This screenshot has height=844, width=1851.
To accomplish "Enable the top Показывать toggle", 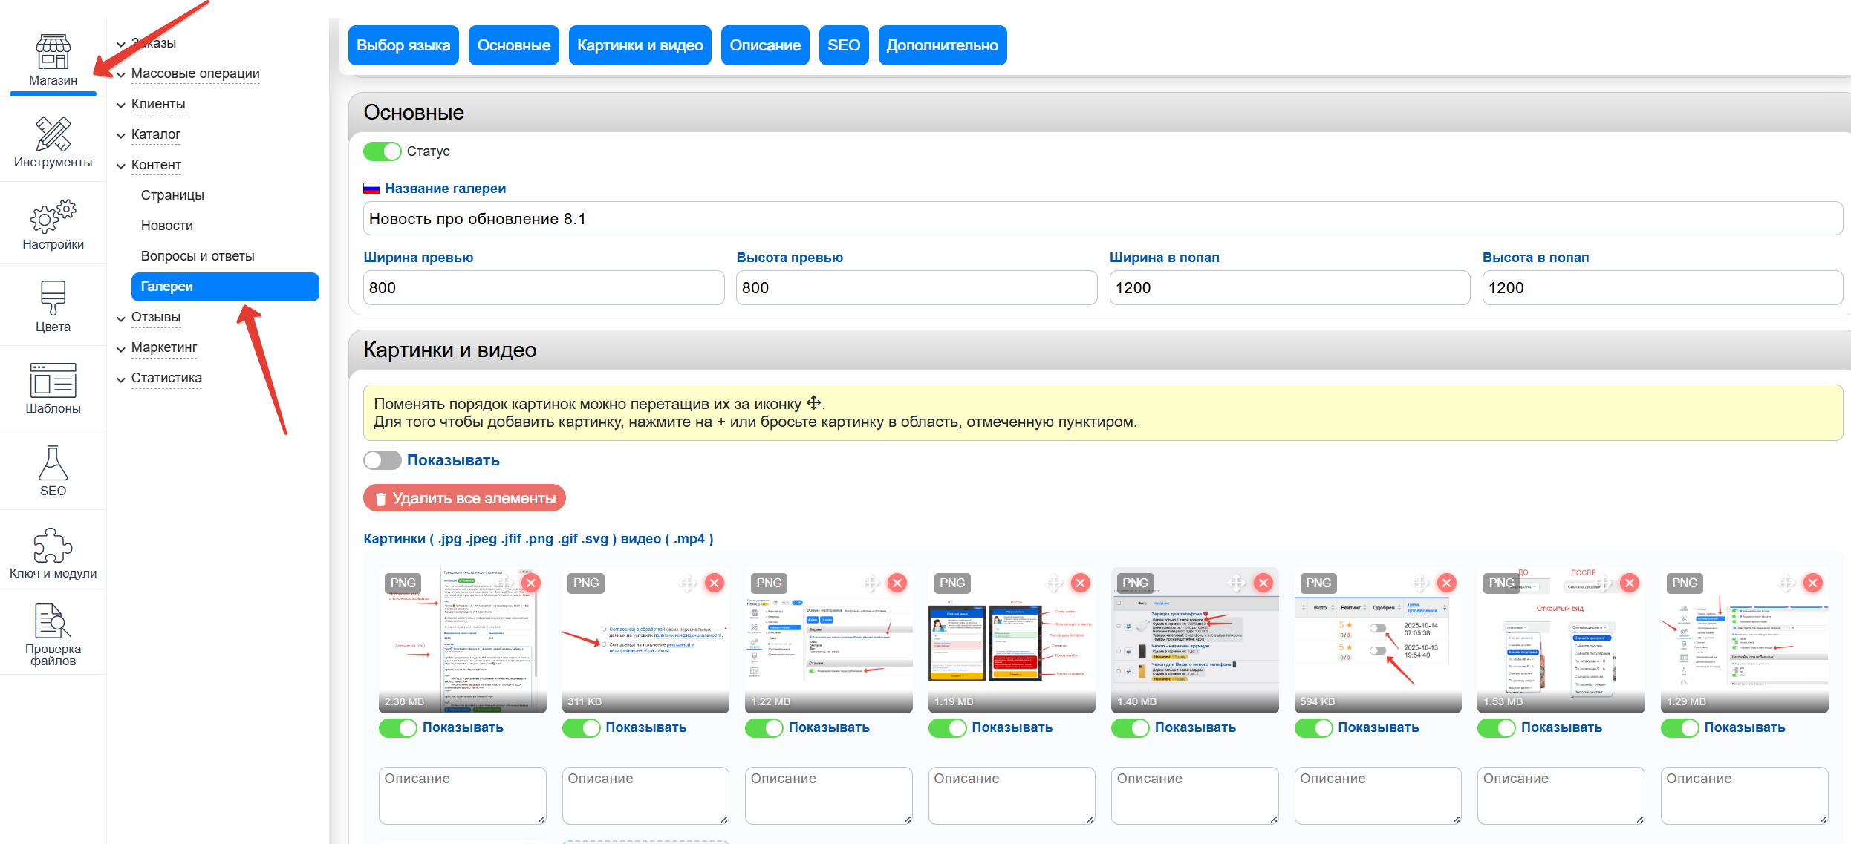I will 383,460.
